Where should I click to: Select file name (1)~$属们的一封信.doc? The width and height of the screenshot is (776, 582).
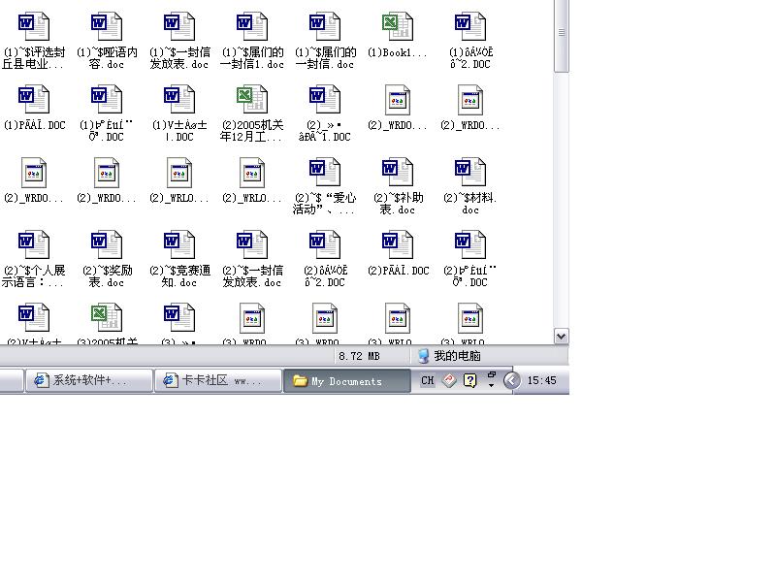tap(325, 58)
